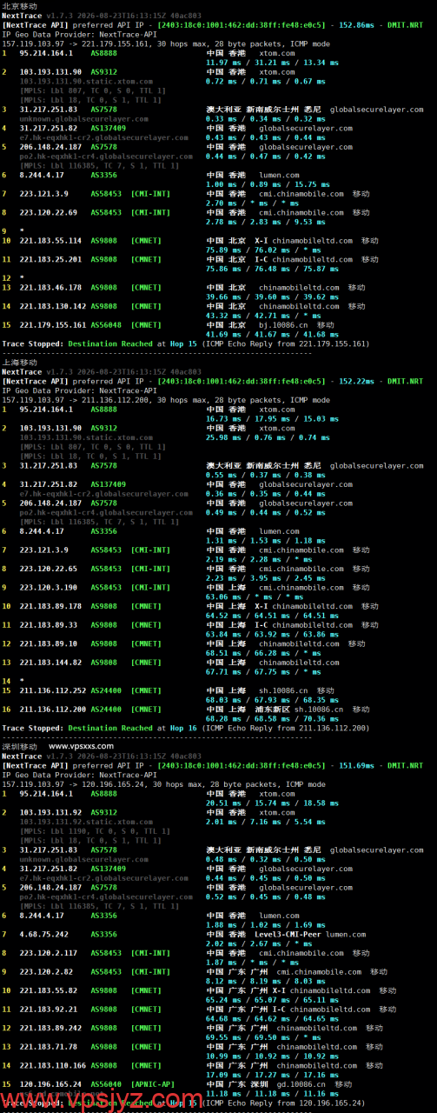
Task: Select IP address 221.183.71.78
Action: 49,1046
